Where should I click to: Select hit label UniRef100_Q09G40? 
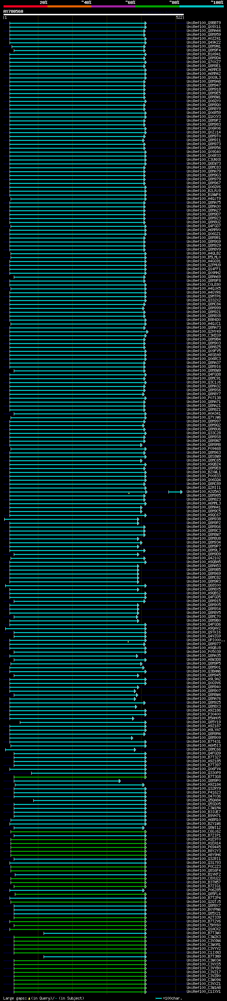(204, 152)
